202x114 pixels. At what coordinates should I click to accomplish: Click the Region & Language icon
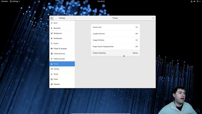pyautogui.click(x=52, y=48)
